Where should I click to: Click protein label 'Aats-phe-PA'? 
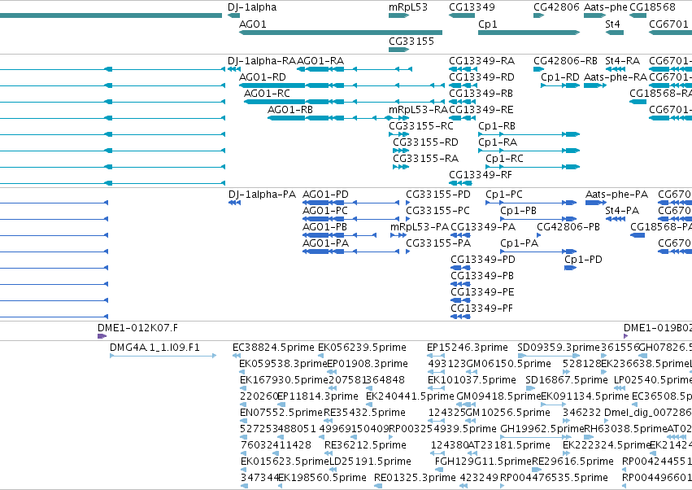click(616, 195)
